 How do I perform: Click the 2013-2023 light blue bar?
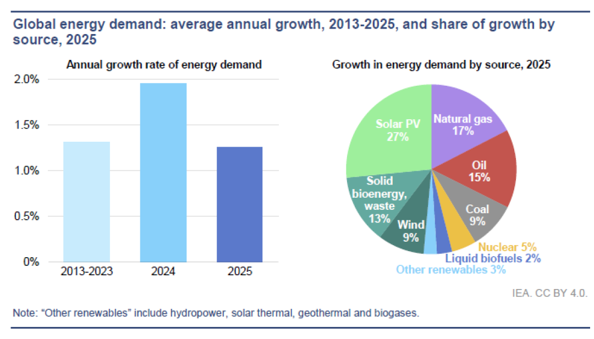(87, 202)
